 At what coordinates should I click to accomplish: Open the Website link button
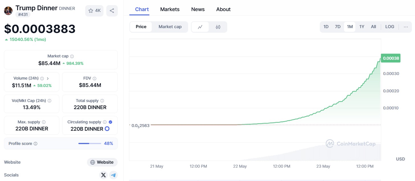(102, 162)
